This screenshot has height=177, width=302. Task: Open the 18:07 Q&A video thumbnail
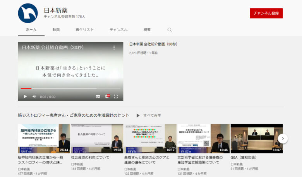(257, 139)
